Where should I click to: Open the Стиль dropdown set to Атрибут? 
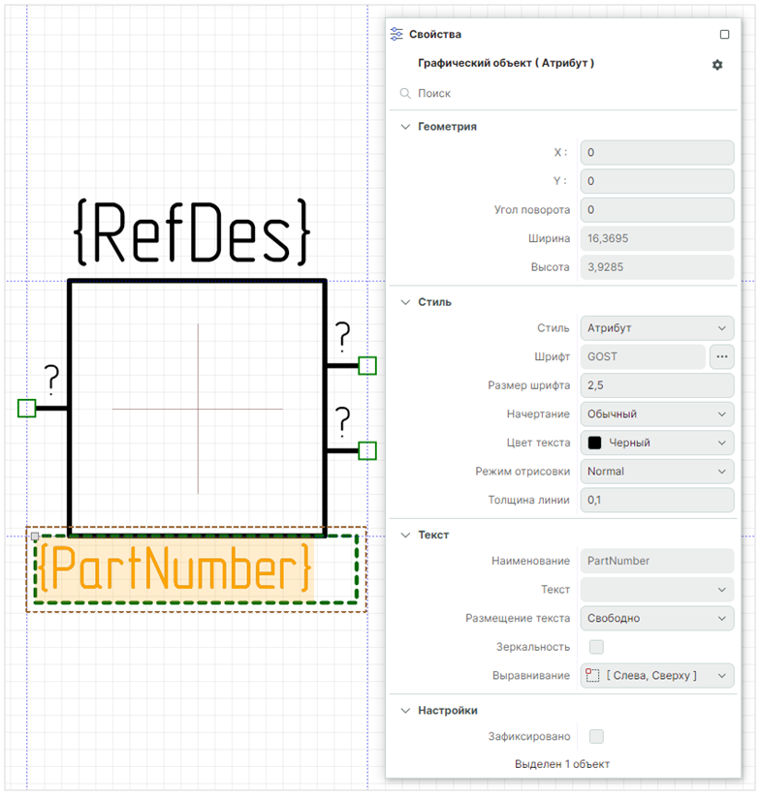click(656, 328)
